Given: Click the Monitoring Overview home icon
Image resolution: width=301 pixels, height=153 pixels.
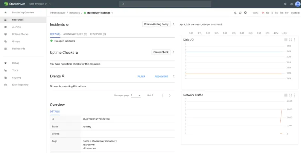Looking at the screenshot, I should coord(5,12).
